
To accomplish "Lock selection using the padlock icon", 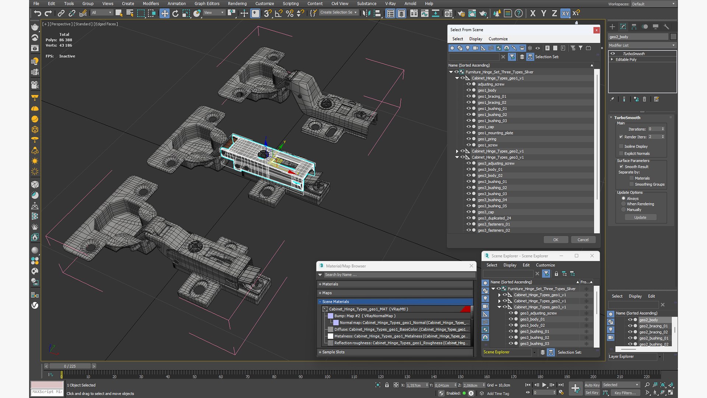I will 387,385.
